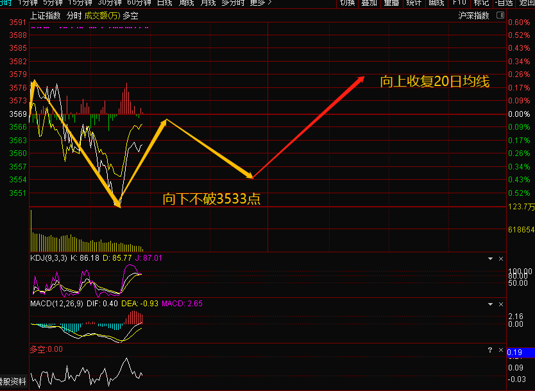Open the F10 company info button
The image size is (535, 391).
tap(459, 3)
